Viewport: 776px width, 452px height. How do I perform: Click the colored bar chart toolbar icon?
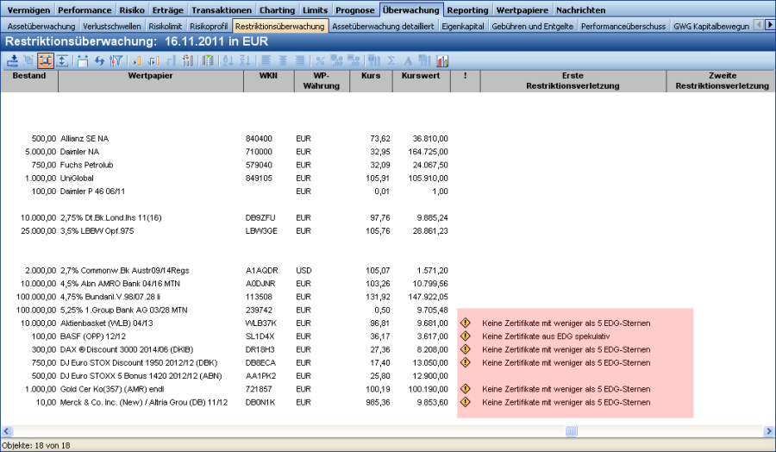442,60
